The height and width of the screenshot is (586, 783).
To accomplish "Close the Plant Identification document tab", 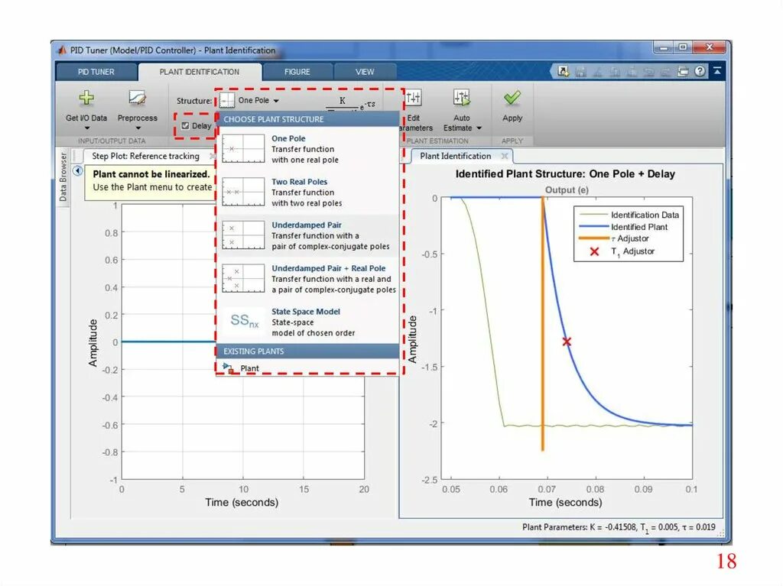I will click(505, 156).
